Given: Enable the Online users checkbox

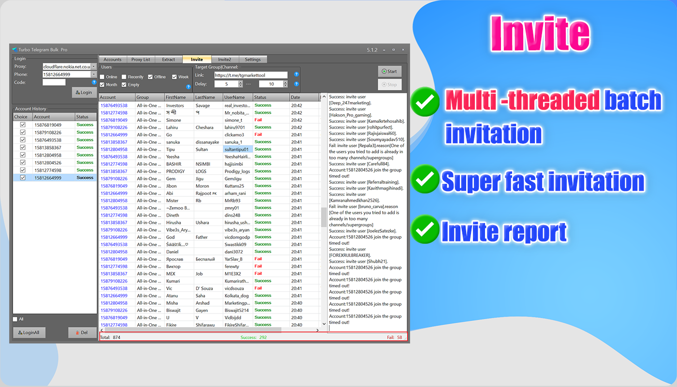Looking at the screenshot, I should [102, 77].
